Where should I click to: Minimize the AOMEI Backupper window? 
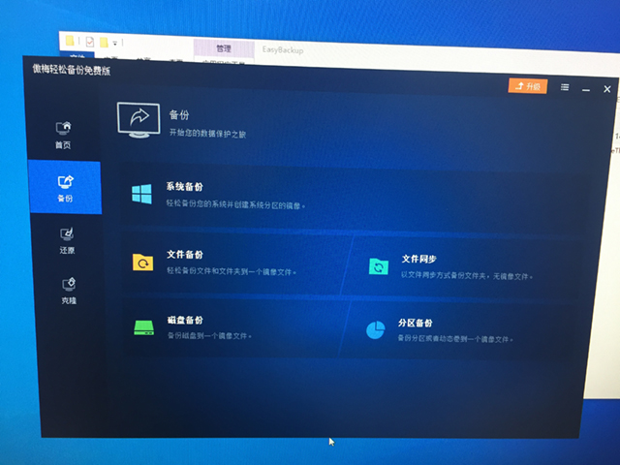tap(586, 90)
